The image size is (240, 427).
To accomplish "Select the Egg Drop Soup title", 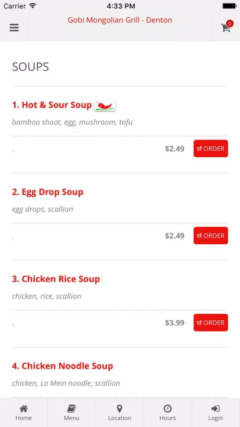I will [x=48, y=192].
